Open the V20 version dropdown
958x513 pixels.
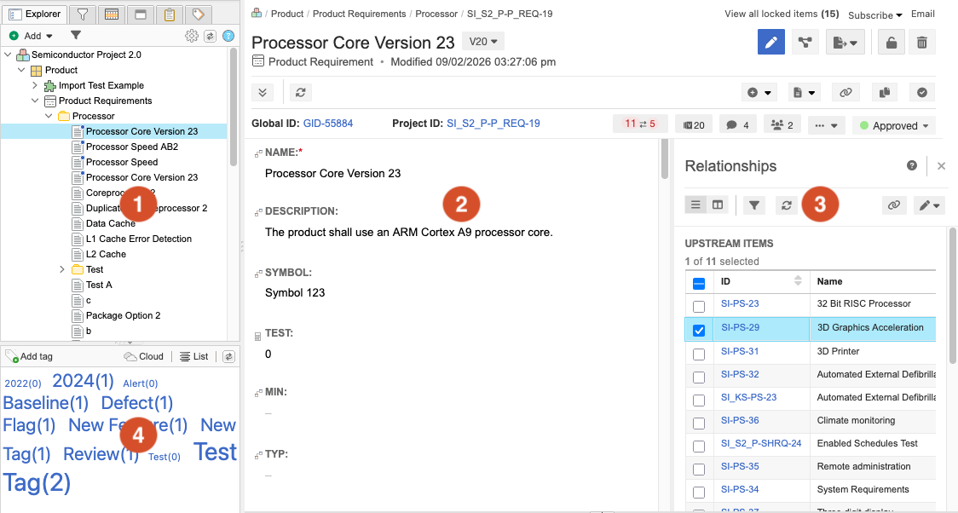(483, 42)
